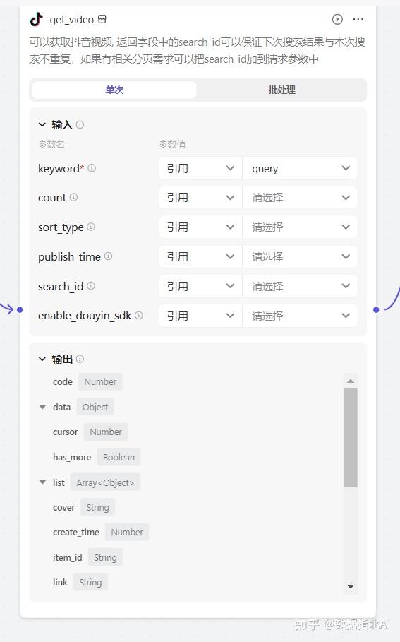Switch to the 批处理 tab

pyautogui.click(x=281, y=90)
